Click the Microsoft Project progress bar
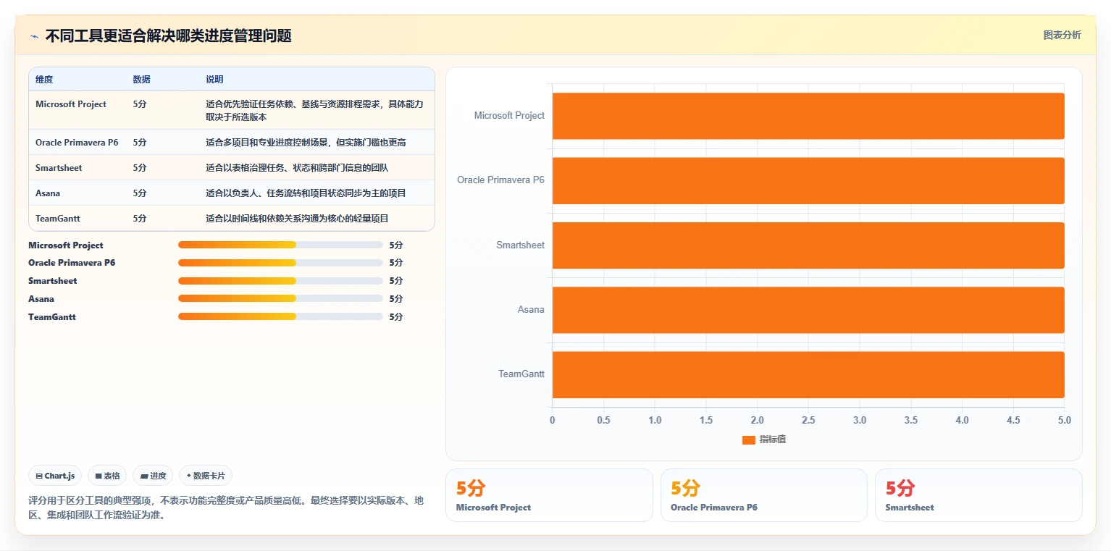The width and height of the screenshot is (1111, 551). pyautogui.click(x=280, y=245)
